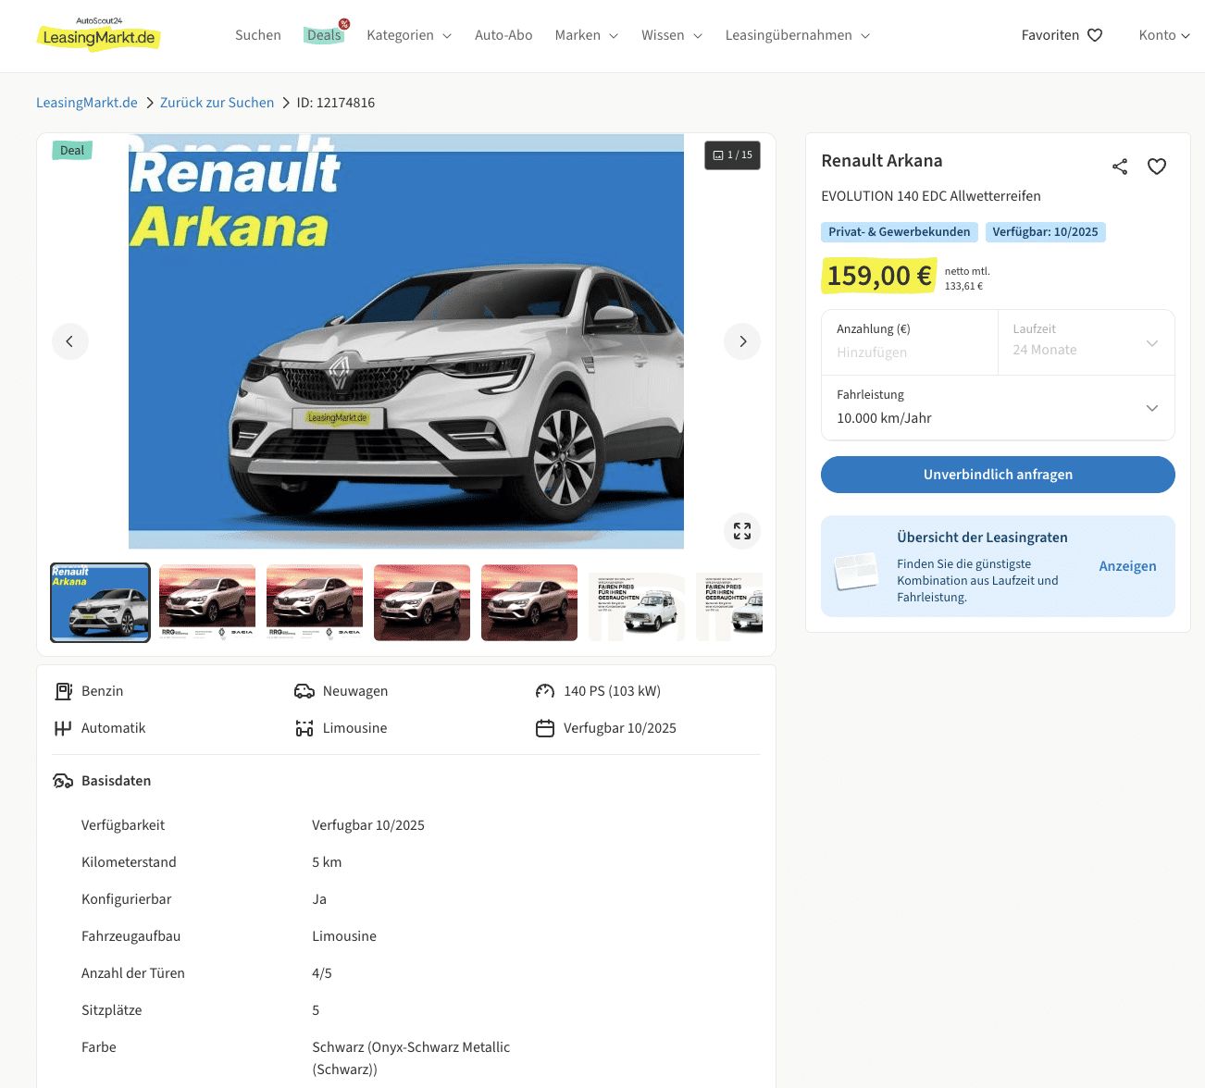
Task: Save listing with the heart favorite icon
Action: pyautogui.click(x=1157, y=167)
